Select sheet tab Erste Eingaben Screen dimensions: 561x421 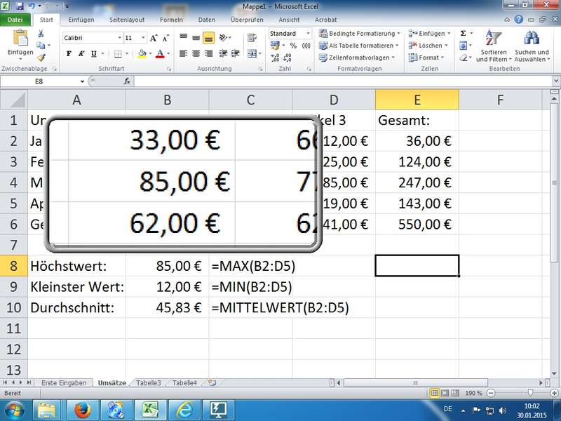[x=64, y=382]
